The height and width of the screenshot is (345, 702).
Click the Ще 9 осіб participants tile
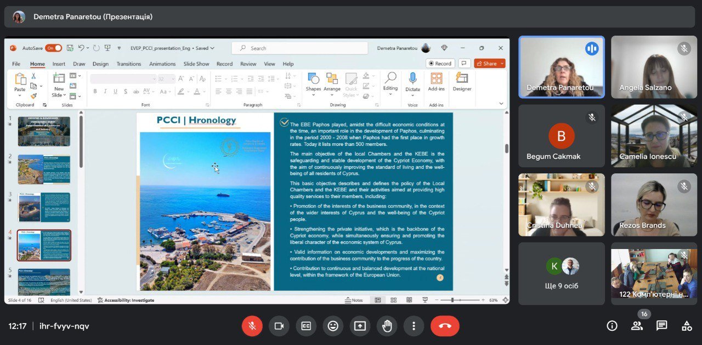pos(561,274)
